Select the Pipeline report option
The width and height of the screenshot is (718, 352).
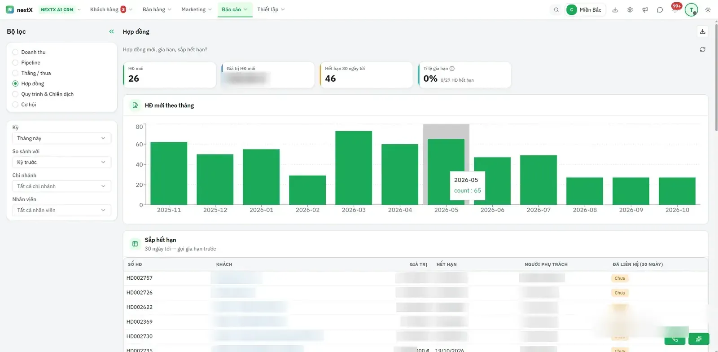[26, 62]
